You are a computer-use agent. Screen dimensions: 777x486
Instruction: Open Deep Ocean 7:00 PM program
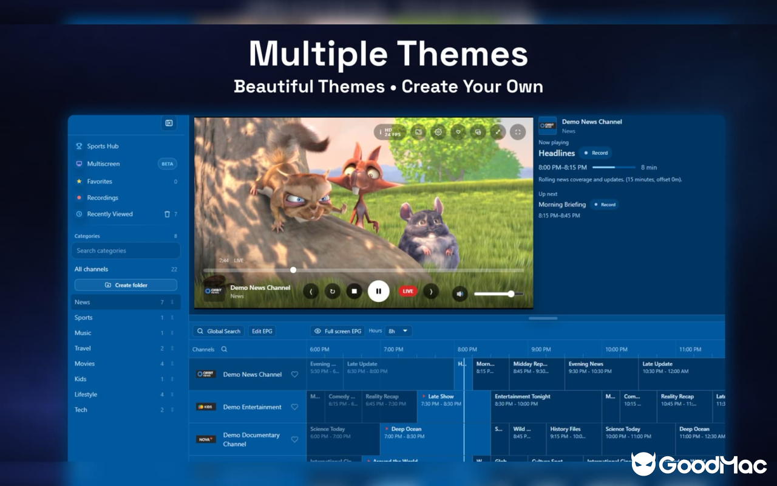pos(435,439)
